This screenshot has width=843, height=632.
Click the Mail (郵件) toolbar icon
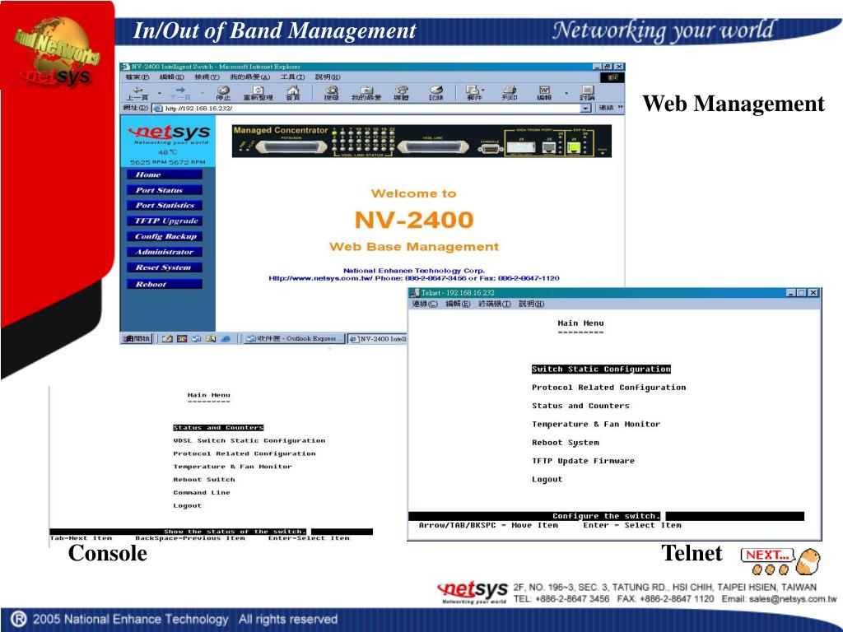click(x=473, y=93)
